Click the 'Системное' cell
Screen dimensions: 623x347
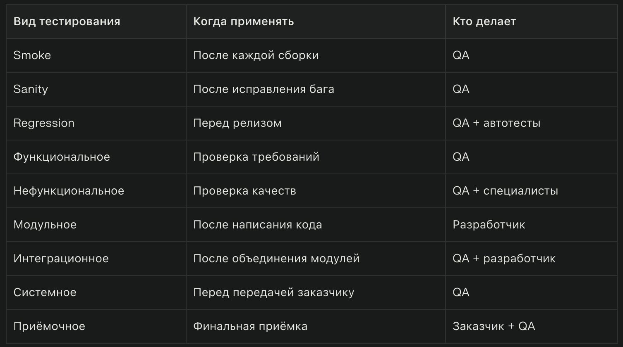coord(96,292)
